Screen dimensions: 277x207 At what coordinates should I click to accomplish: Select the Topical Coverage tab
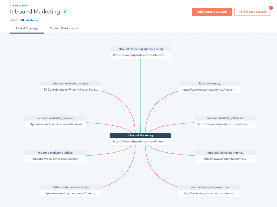click(27, 28)
